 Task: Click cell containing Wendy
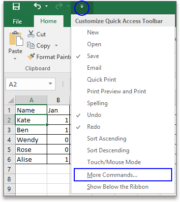tap(31, 140)
